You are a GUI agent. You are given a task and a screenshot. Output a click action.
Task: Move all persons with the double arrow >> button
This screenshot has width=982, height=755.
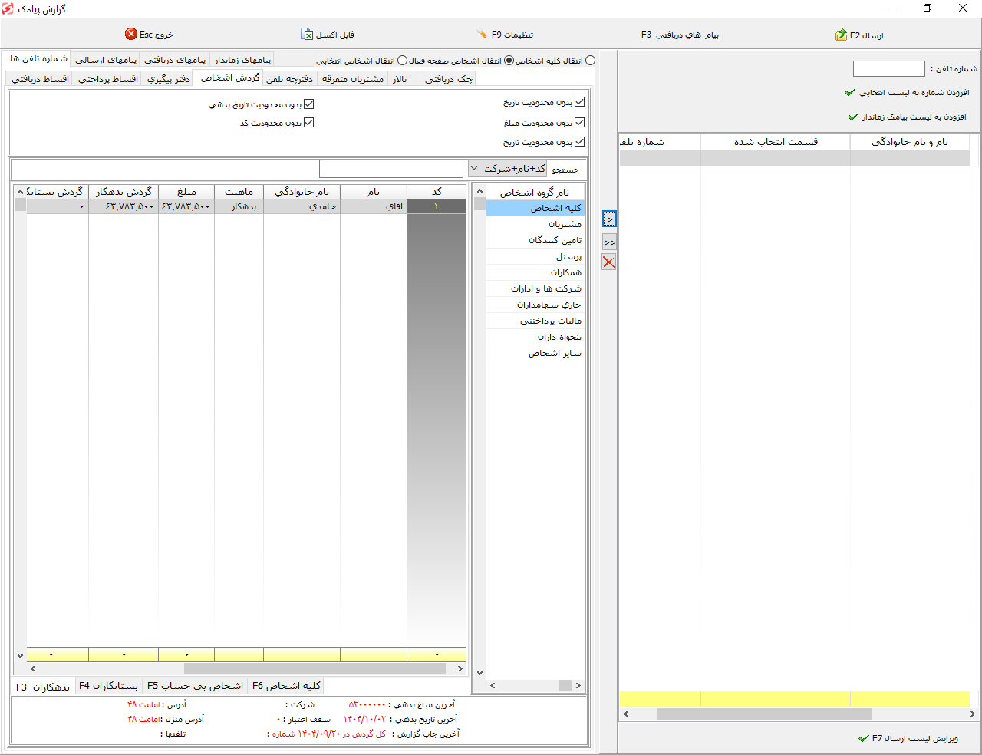click(609, 242)
